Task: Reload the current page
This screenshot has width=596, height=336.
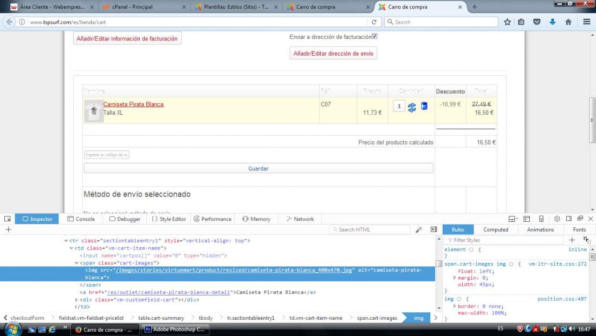Action: 374,22
